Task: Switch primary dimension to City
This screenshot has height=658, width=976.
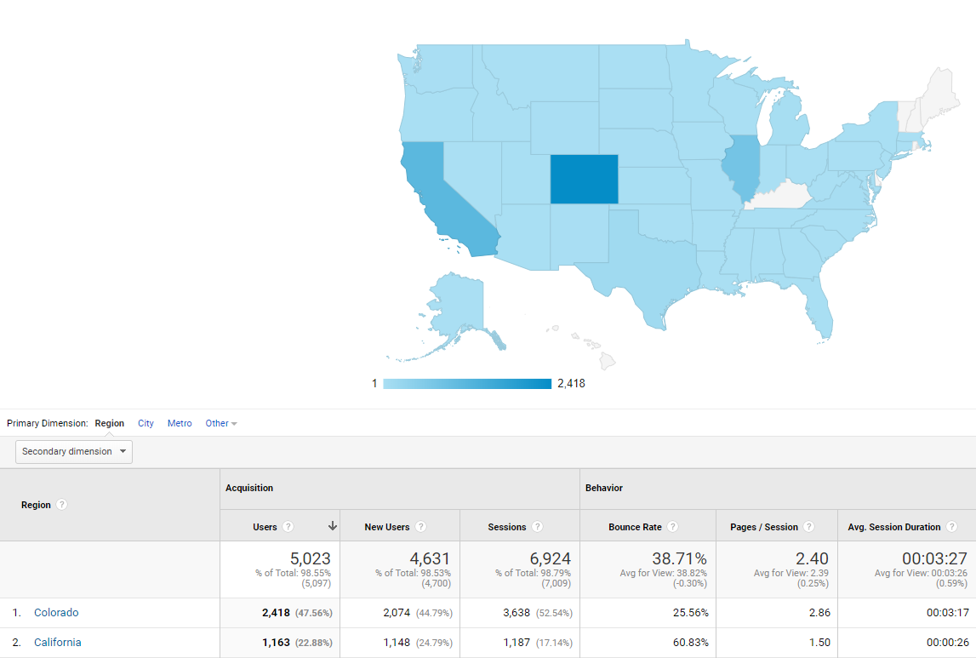Action: coord(146,423)
